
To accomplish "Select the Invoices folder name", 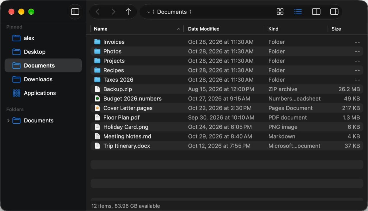I will tap(114, 42).
